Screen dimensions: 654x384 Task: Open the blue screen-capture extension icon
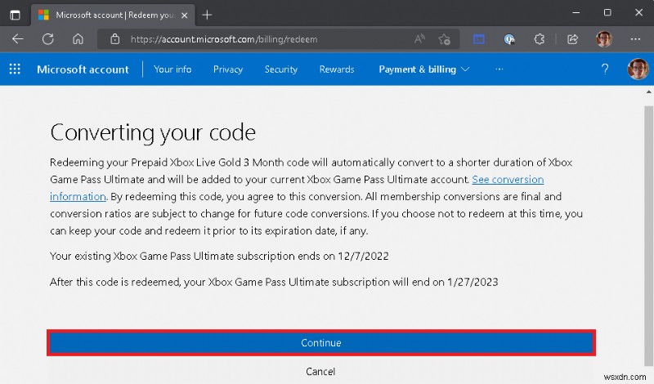[479, 39]
